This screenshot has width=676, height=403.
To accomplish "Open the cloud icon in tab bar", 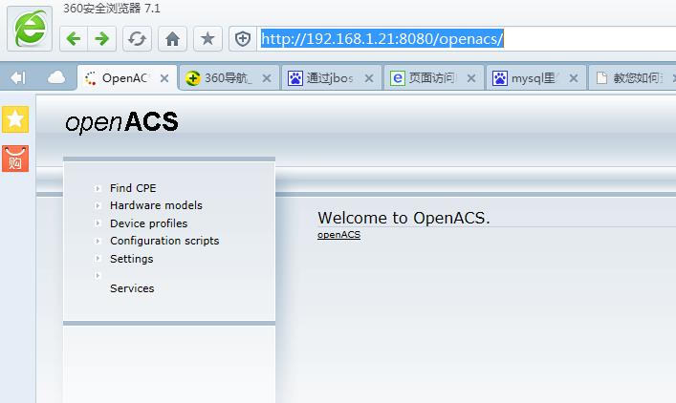I will 56,78.
